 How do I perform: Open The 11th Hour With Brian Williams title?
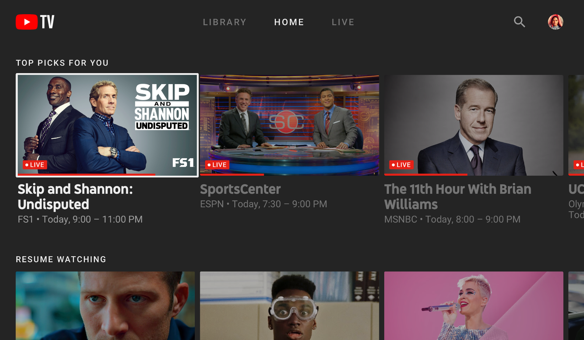[458, 197]
